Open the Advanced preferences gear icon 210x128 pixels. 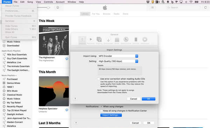[145, 41]
